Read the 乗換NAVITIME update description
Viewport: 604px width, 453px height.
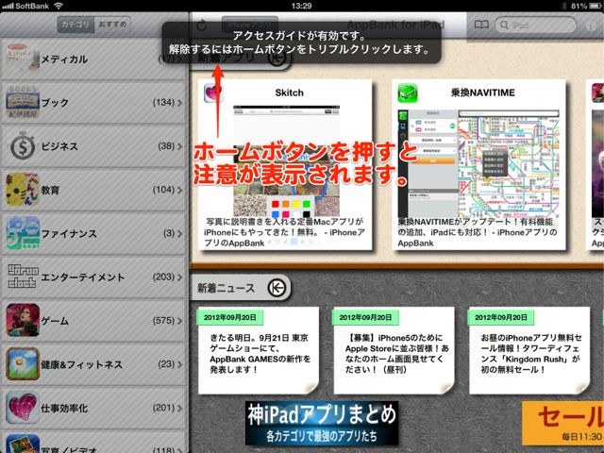click(x=478, y=232)
